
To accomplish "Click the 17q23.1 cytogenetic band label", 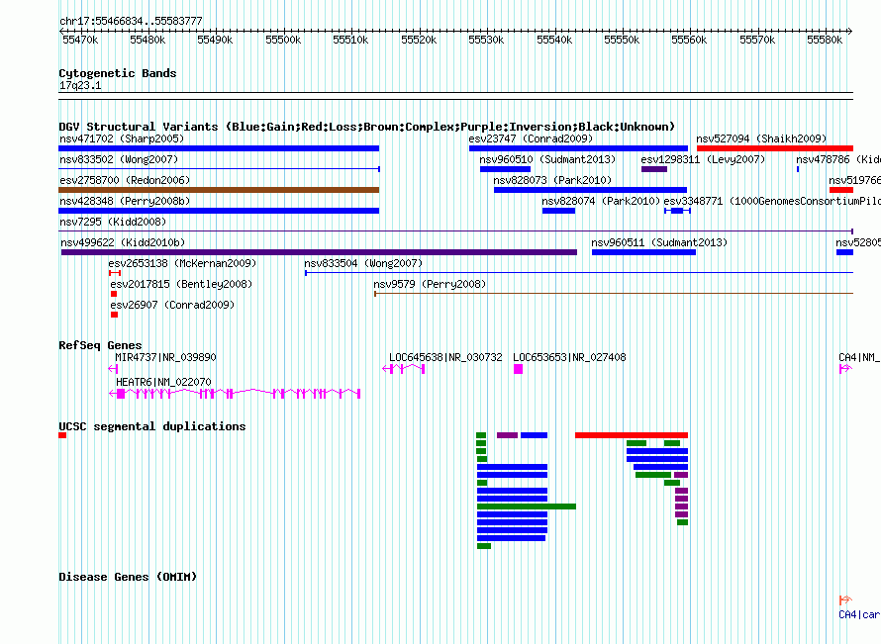I will pyautogui.click(x=80, y=85).
